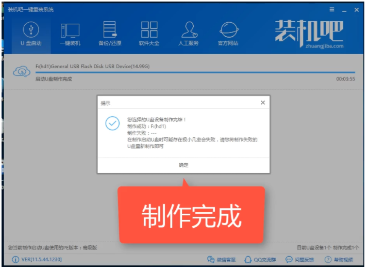Click the 装机吧 logo
The image size is (369, 268).
pyautogui.click(x=308, y=34)
